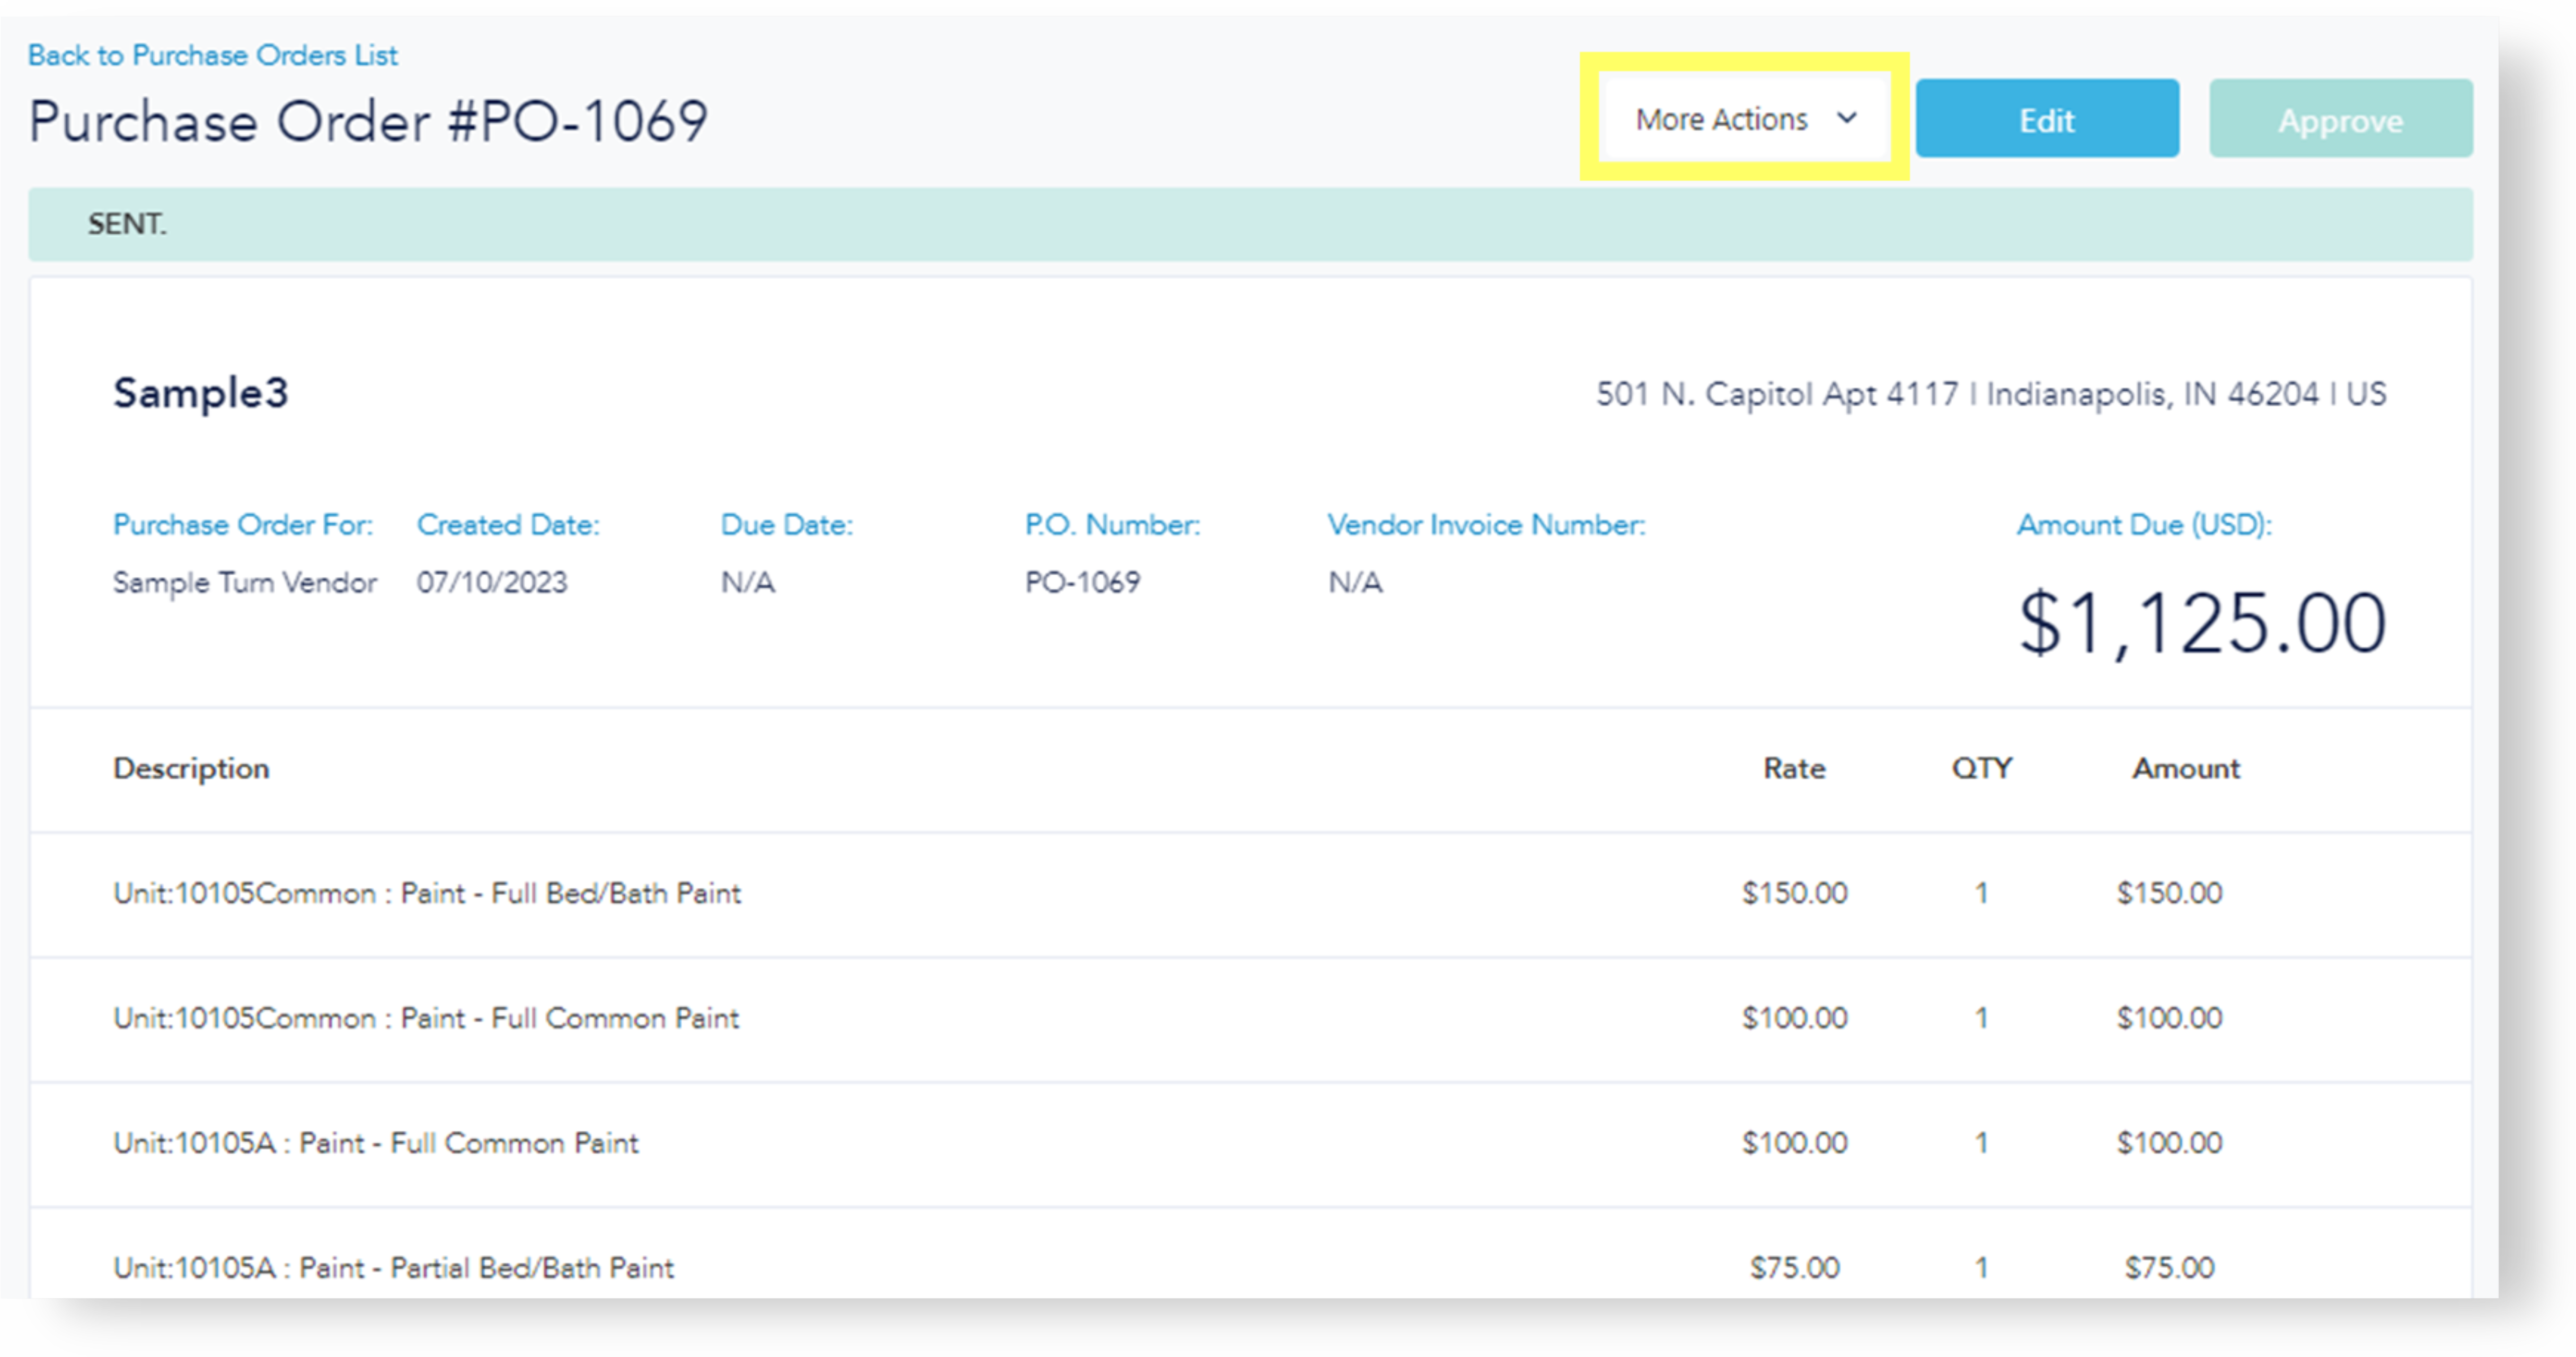Click the Sample3 property name

click(200, 393)
